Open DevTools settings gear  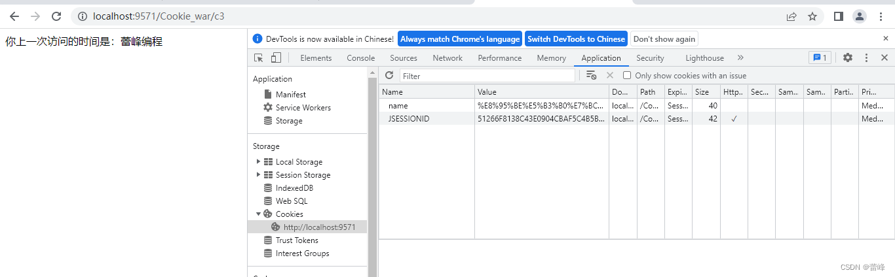click(848, 57)
